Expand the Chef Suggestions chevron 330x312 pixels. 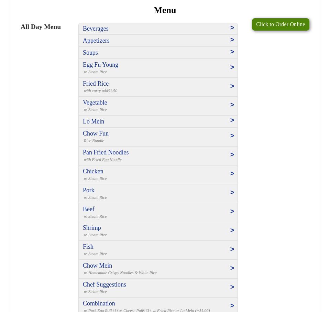(x=232, y=287)
